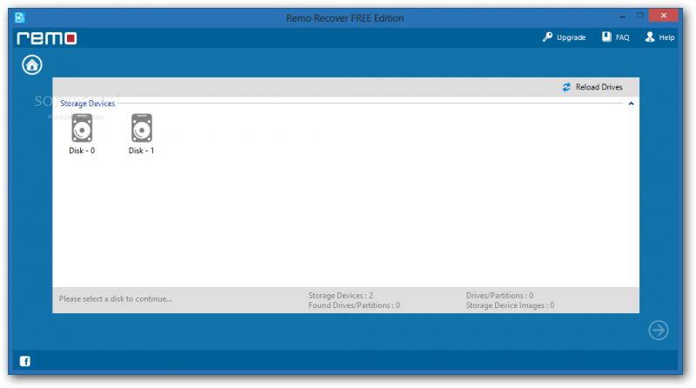696x388 pixels.
Task: Open the Help link
Action: [666, 37]
